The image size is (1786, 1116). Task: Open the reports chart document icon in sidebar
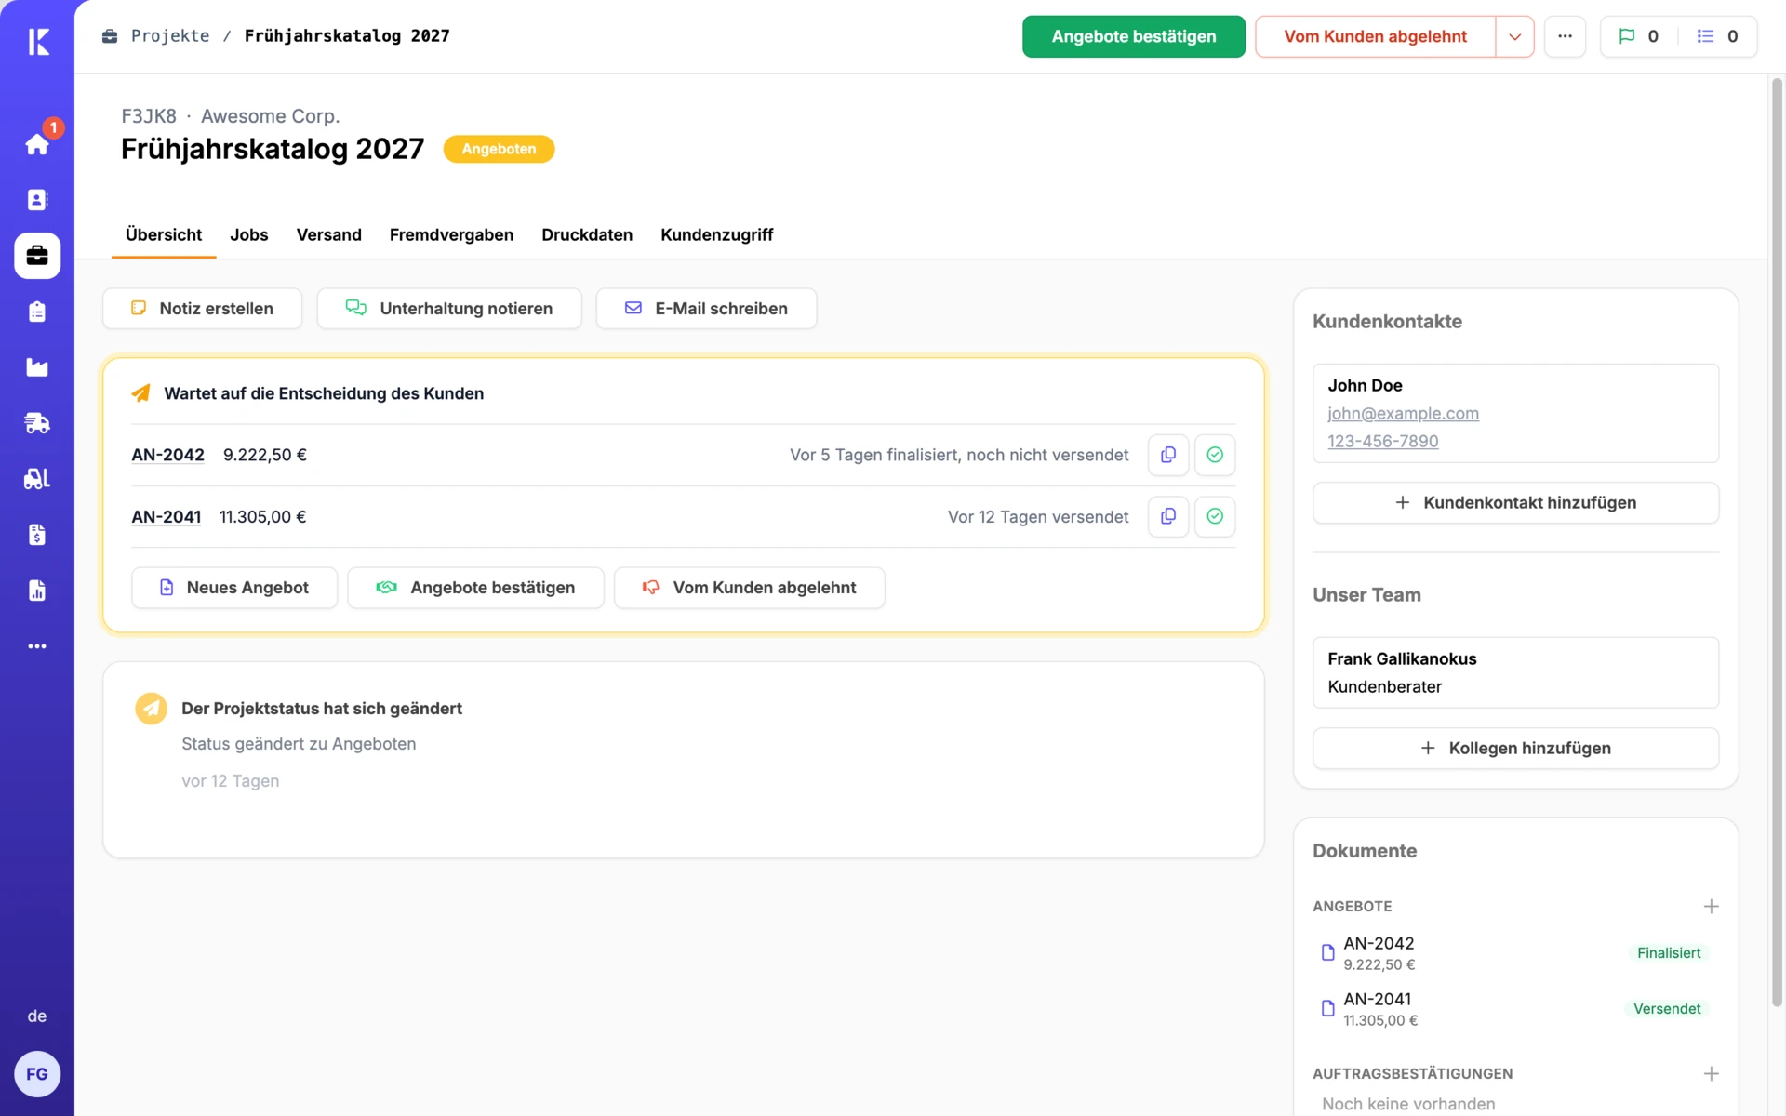tap(37, 591)
